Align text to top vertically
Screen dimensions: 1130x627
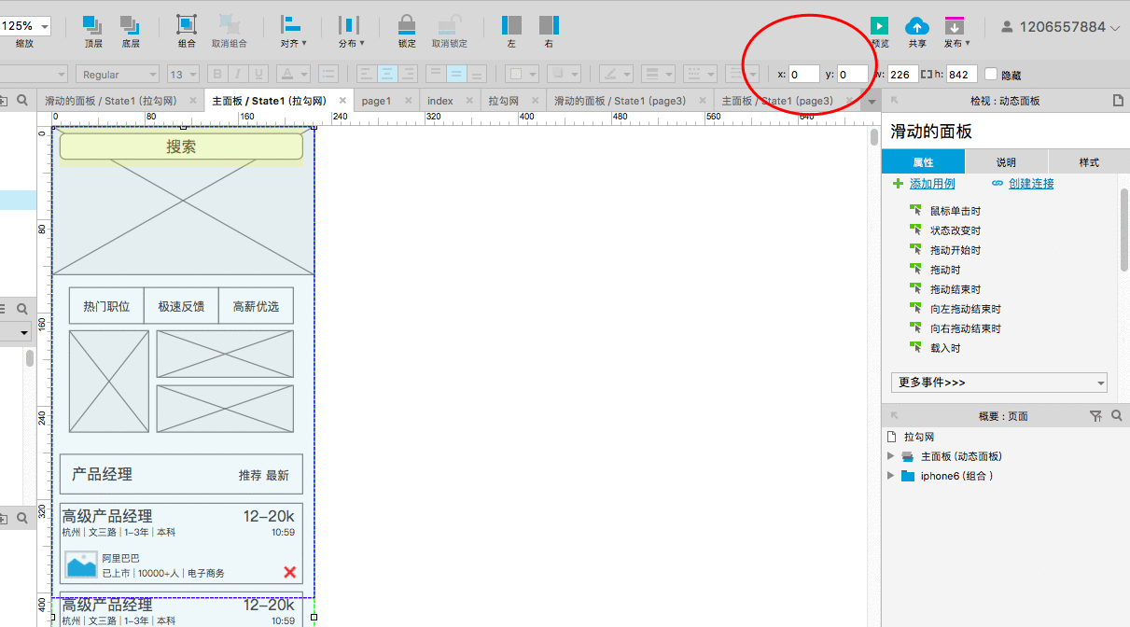436,74
